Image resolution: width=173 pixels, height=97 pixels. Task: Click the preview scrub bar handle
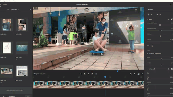(x=118, y=71)
